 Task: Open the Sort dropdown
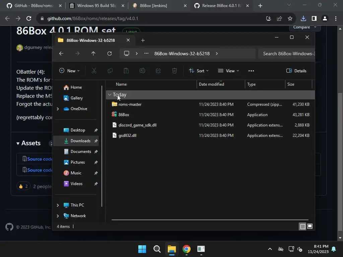pyautogui.click(x=199, y=71)
